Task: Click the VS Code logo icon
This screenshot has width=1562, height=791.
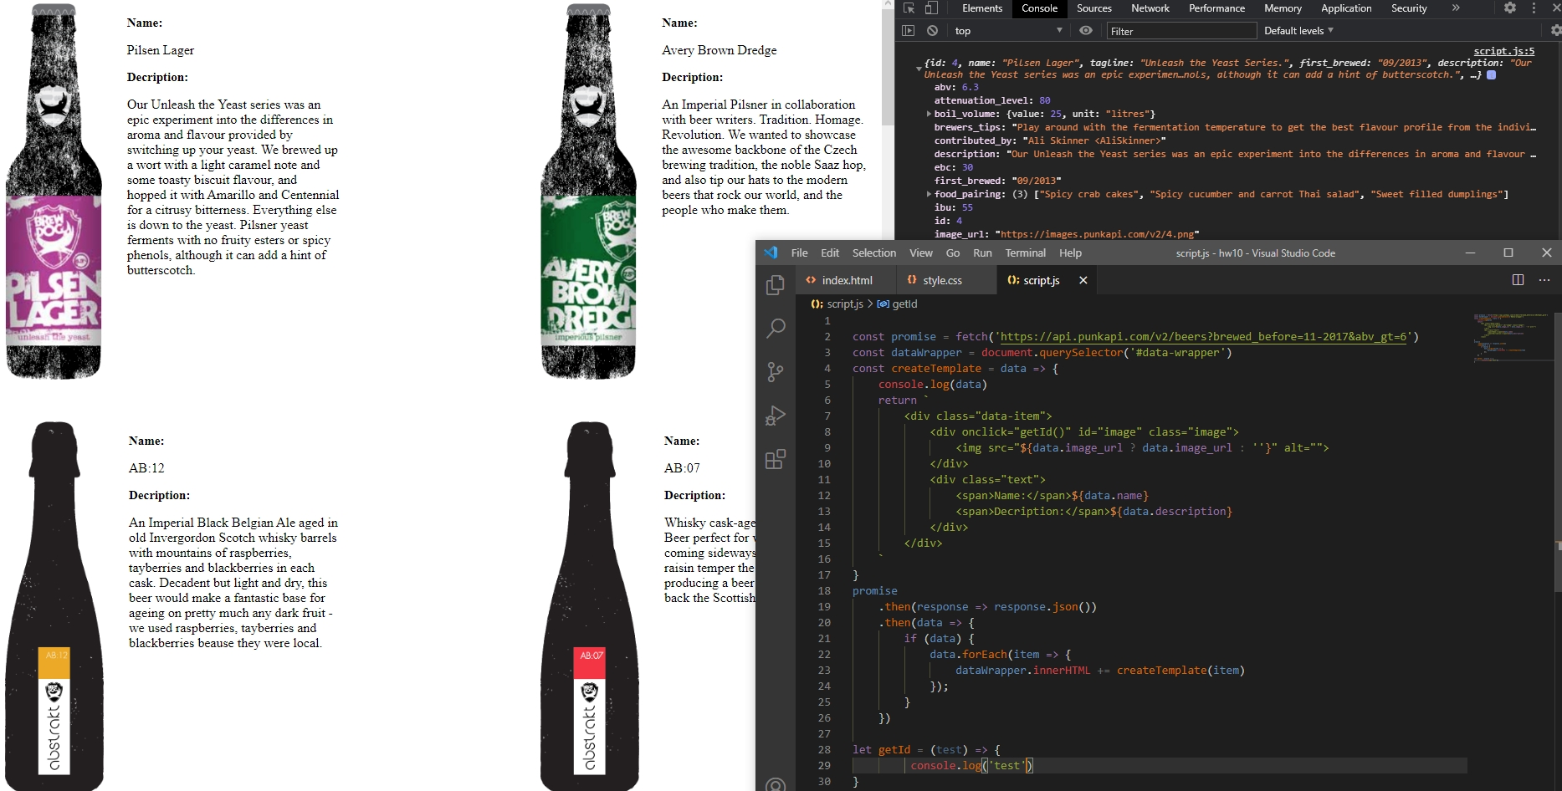Action: tap(771, 253)
